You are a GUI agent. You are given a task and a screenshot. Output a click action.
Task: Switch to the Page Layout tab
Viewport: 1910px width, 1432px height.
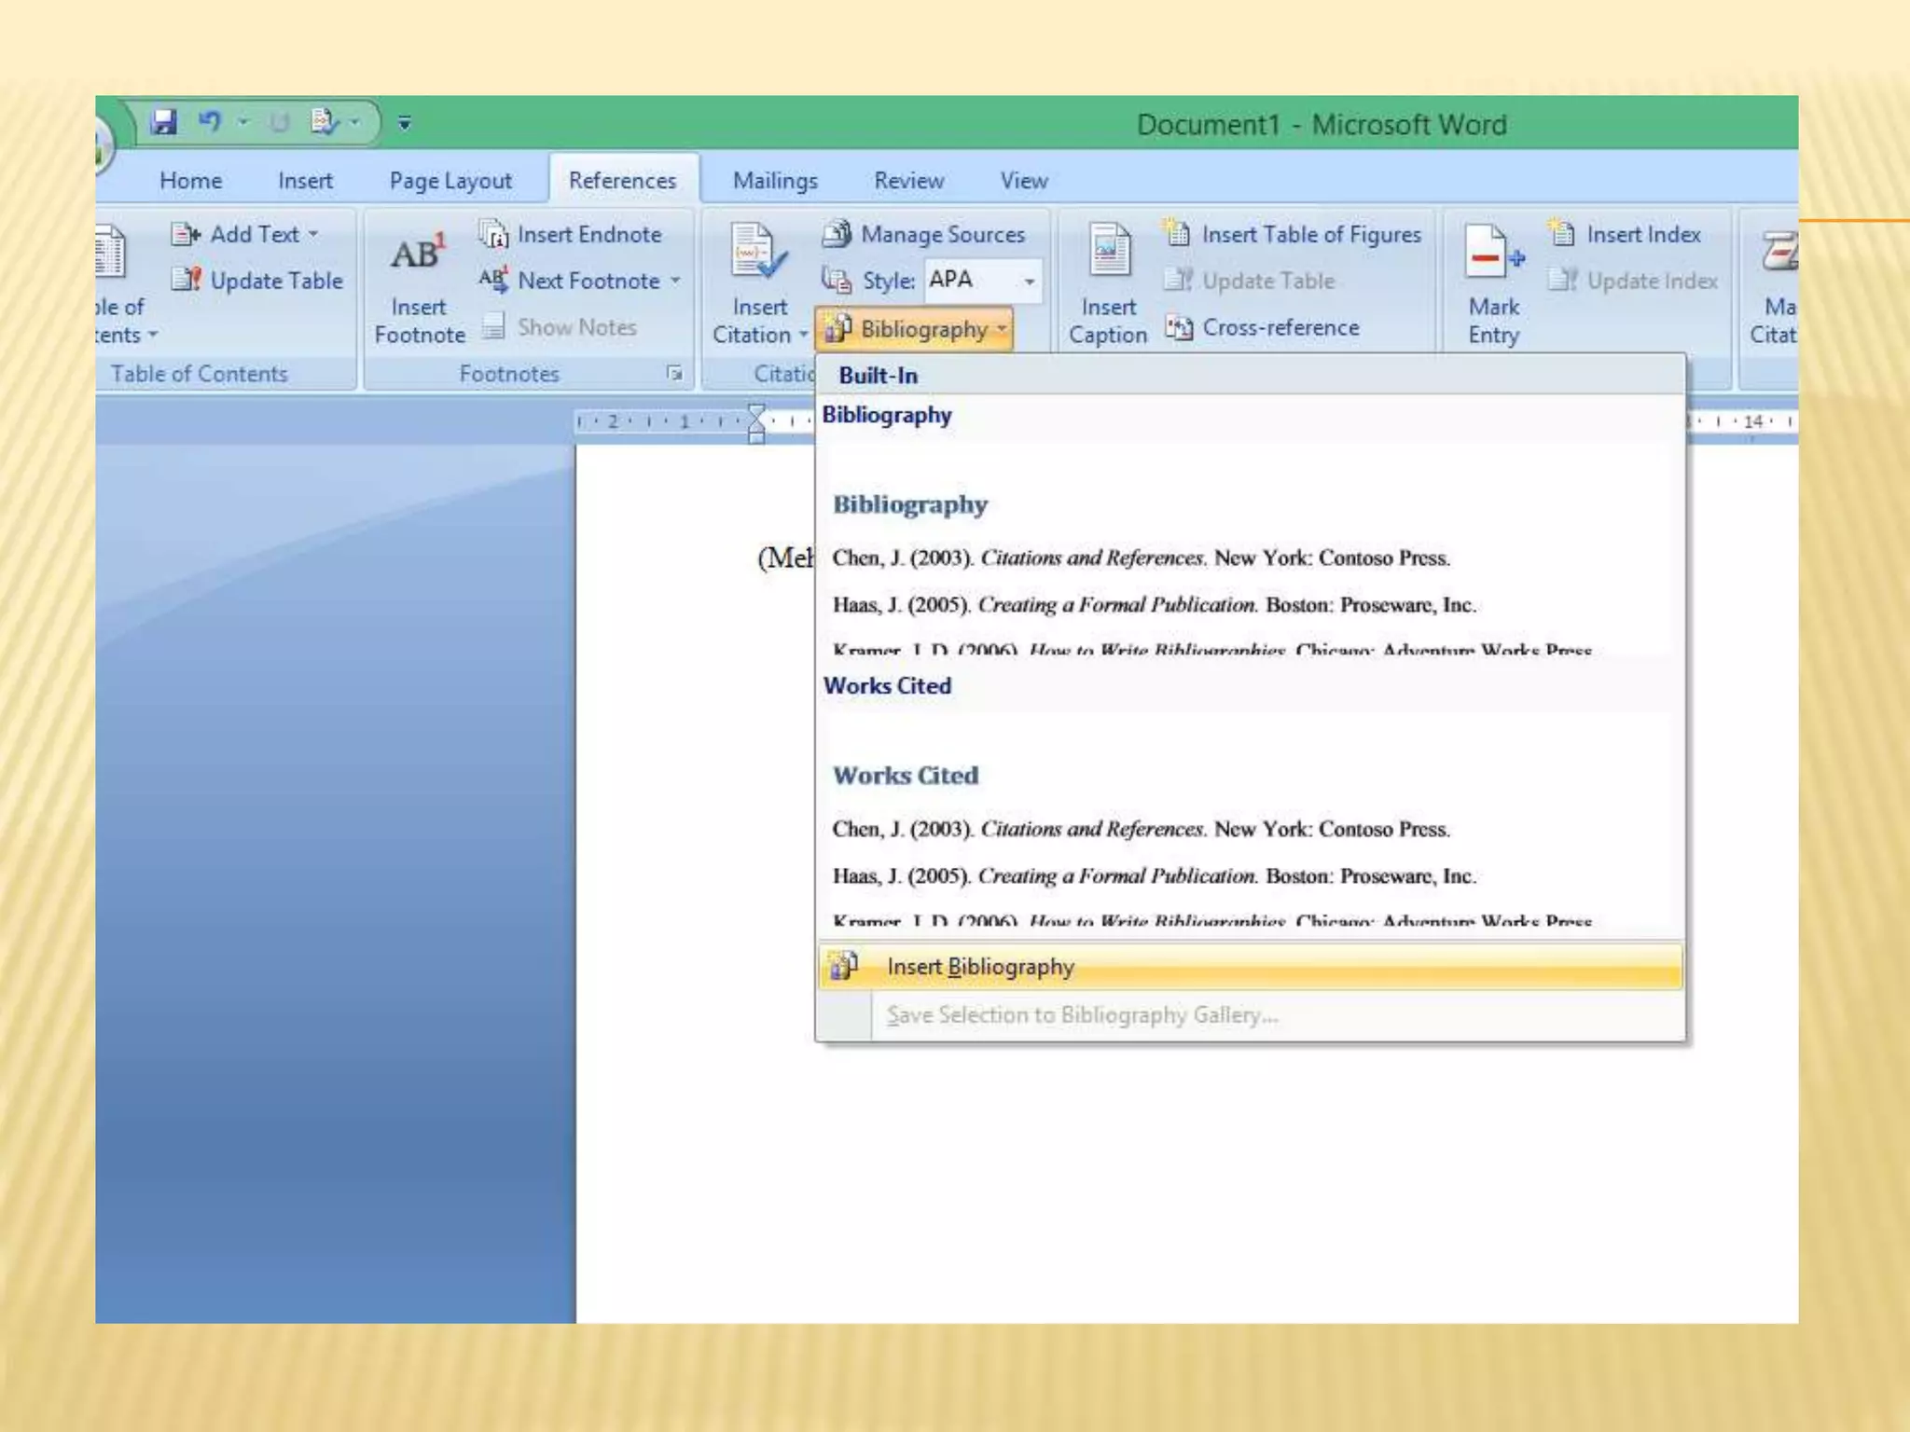450,180
